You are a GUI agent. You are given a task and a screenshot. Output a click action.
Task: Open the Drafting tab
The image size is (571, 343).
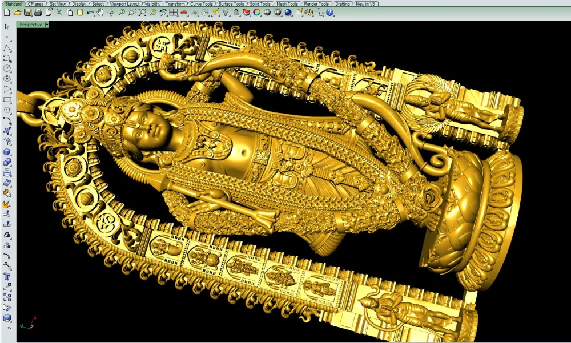(x=342, y=4)
